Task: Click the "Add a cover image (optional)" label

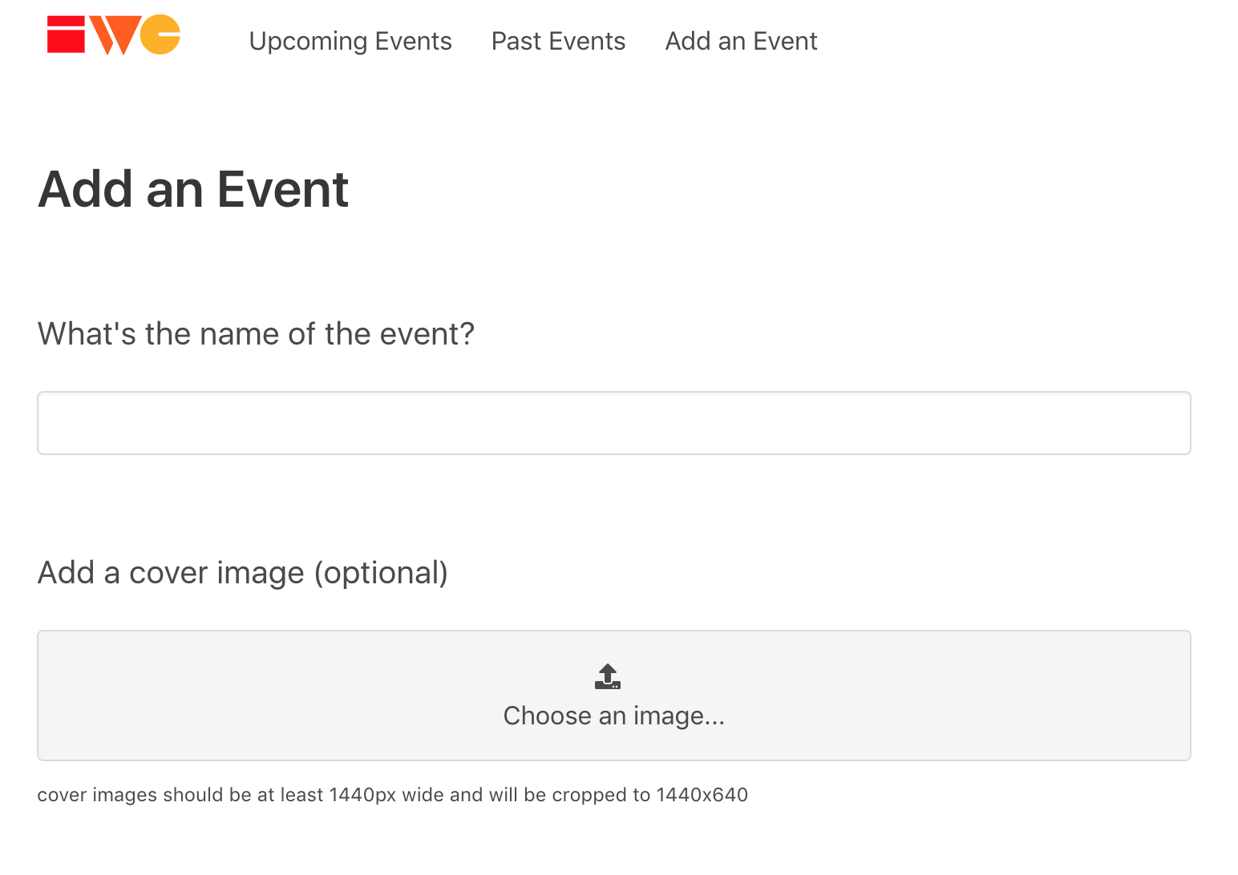Action: tap(243, 573)
